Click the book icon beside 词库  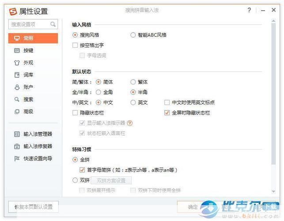click(17, 75)
